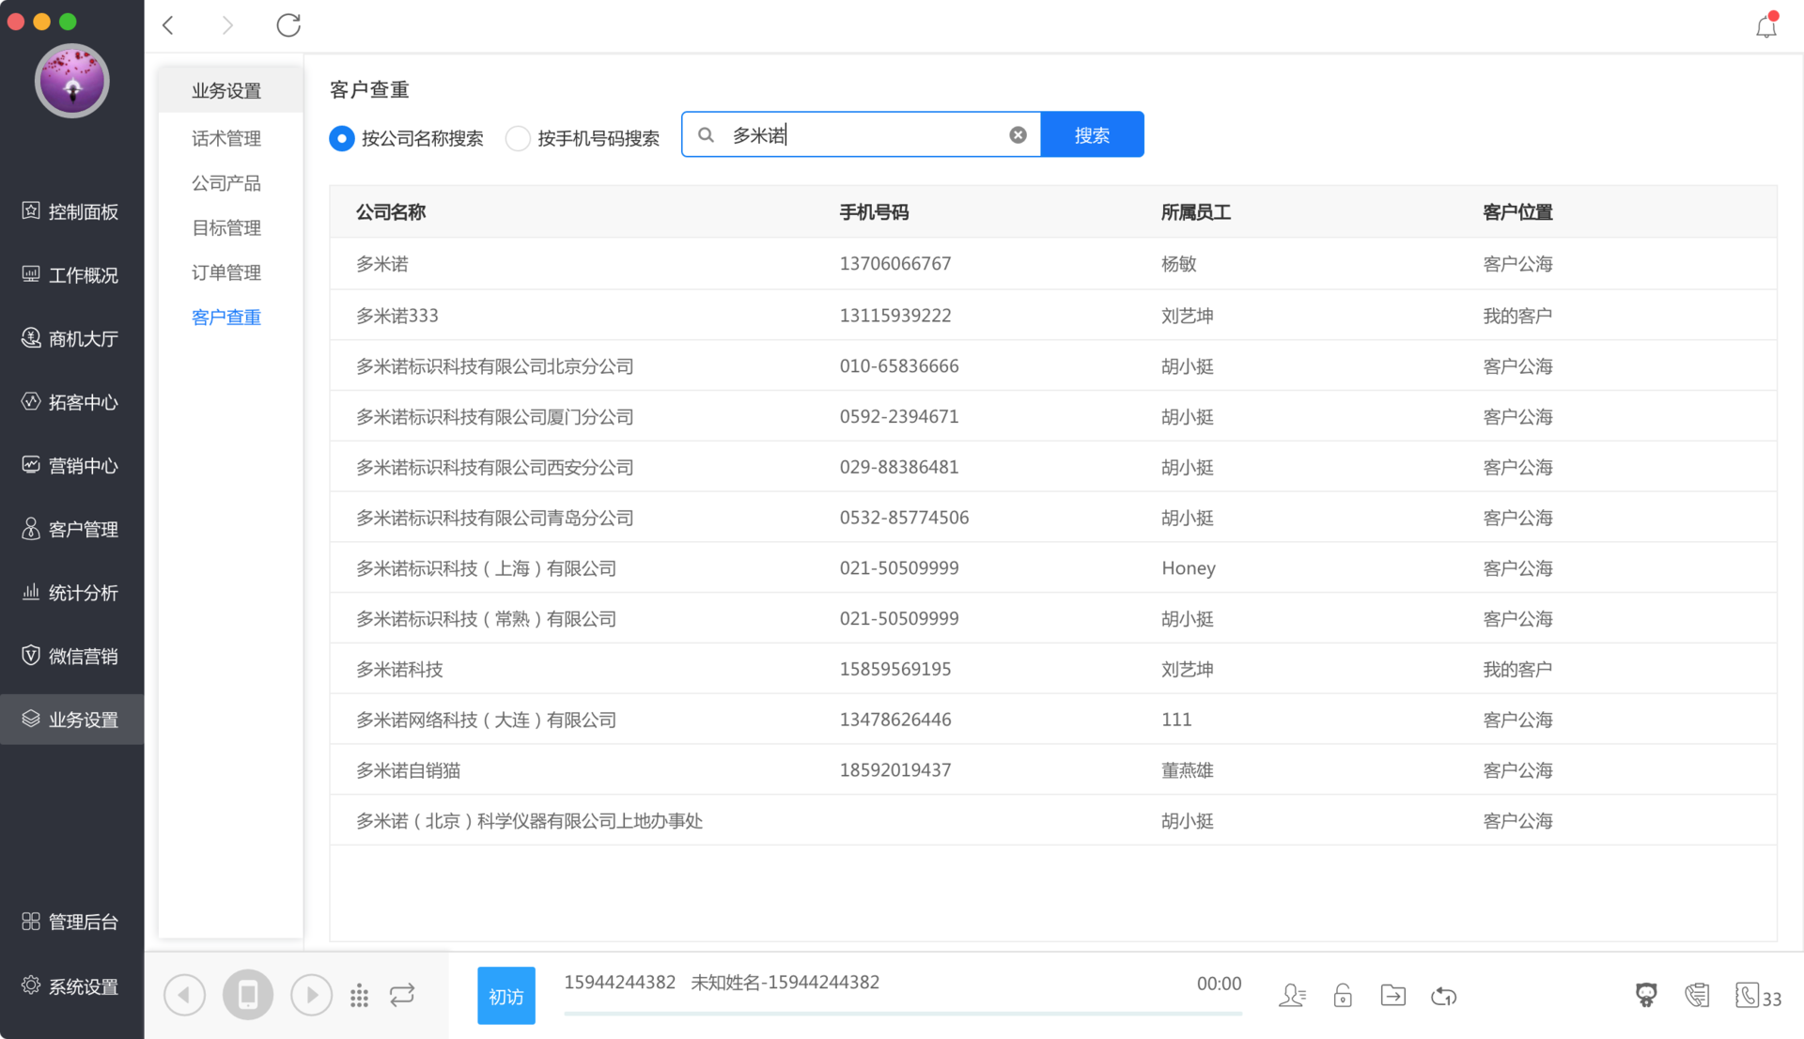Select 客户查重 submenu item
Image resolution: width=1804 pixels, height=1039 pixels.
(226, 318)
